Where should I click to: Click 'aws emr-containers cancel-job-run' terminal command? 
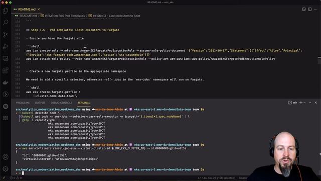click(104, 148)
